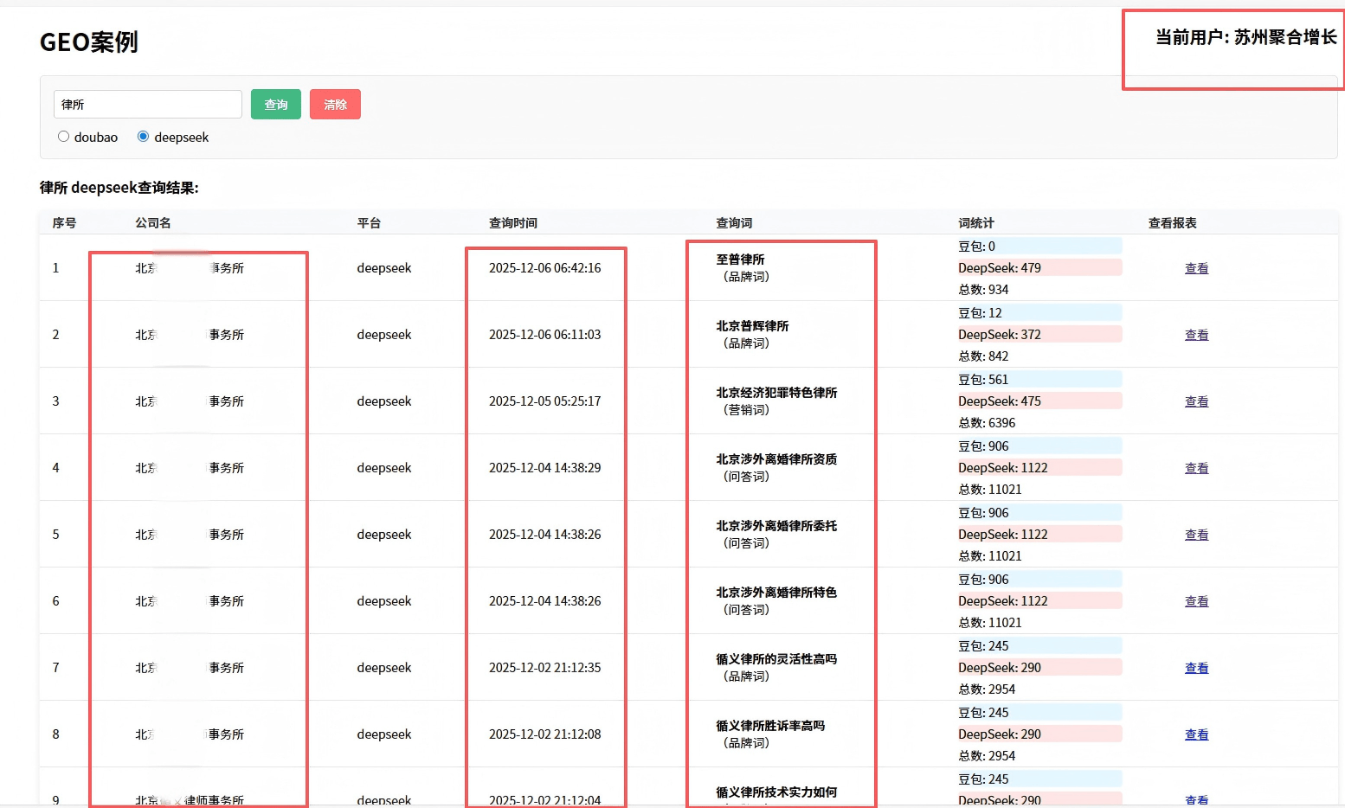Open 查看 report link for row 3
The image size is (1345, 808).
[1196, 401]
